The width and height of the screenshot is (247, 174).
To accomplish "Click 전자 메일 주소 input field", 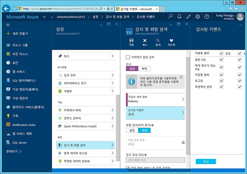I will click(155, 160).
